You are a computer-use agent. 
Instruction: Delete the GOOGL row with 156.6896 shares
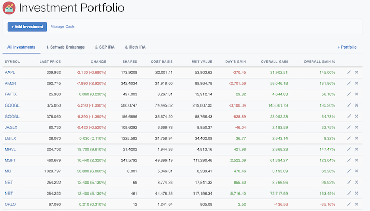click(357, 117)
